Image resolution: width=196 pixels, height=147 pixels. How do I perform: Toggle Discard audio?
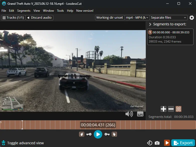tap(39, 18)
